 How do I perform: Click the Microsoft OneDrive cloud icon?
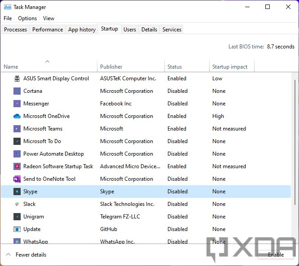coord(17,116)
